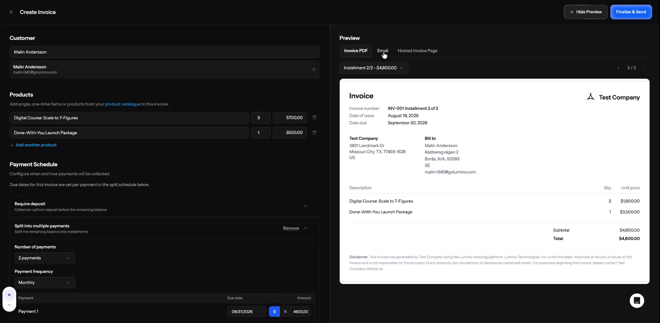Viewport: 660px width, 323px height.
Task: Open the product catalogue link
Action: (x=123, y=104)
